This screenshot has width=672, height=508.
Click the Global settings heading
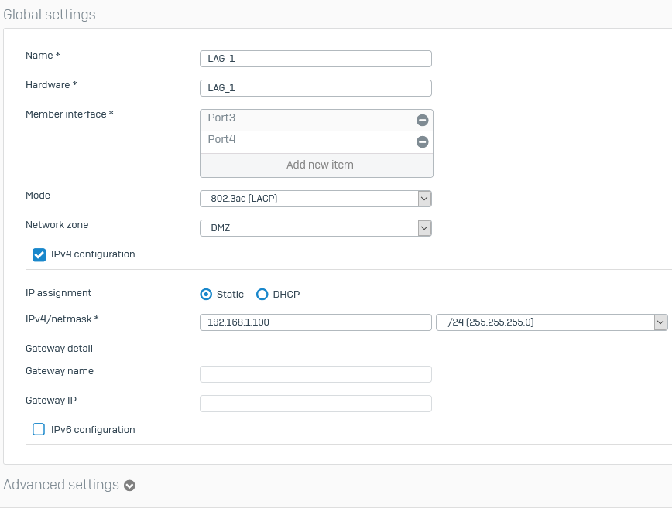[49, 14]
